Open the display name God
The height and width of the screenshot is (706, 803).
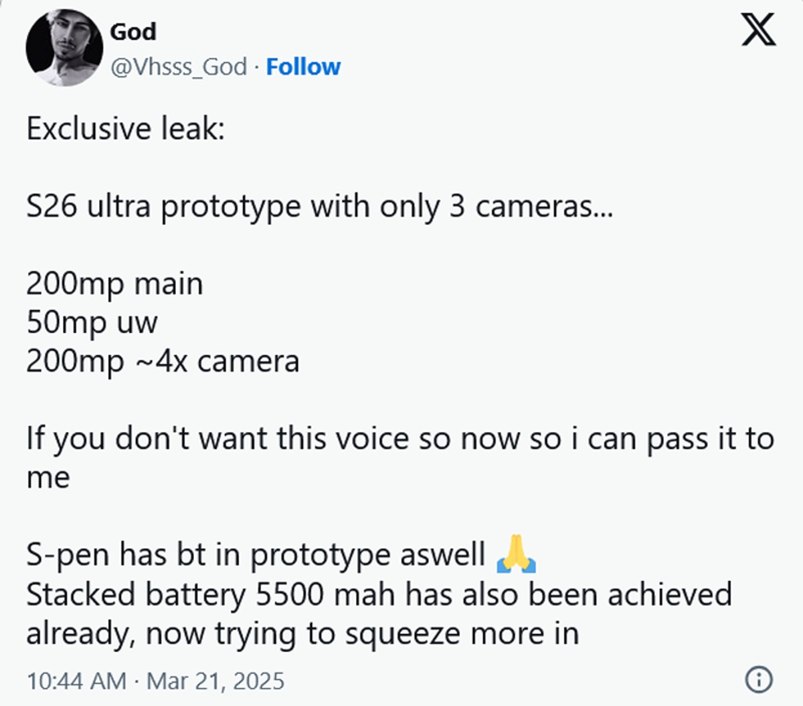coord(132,31)
